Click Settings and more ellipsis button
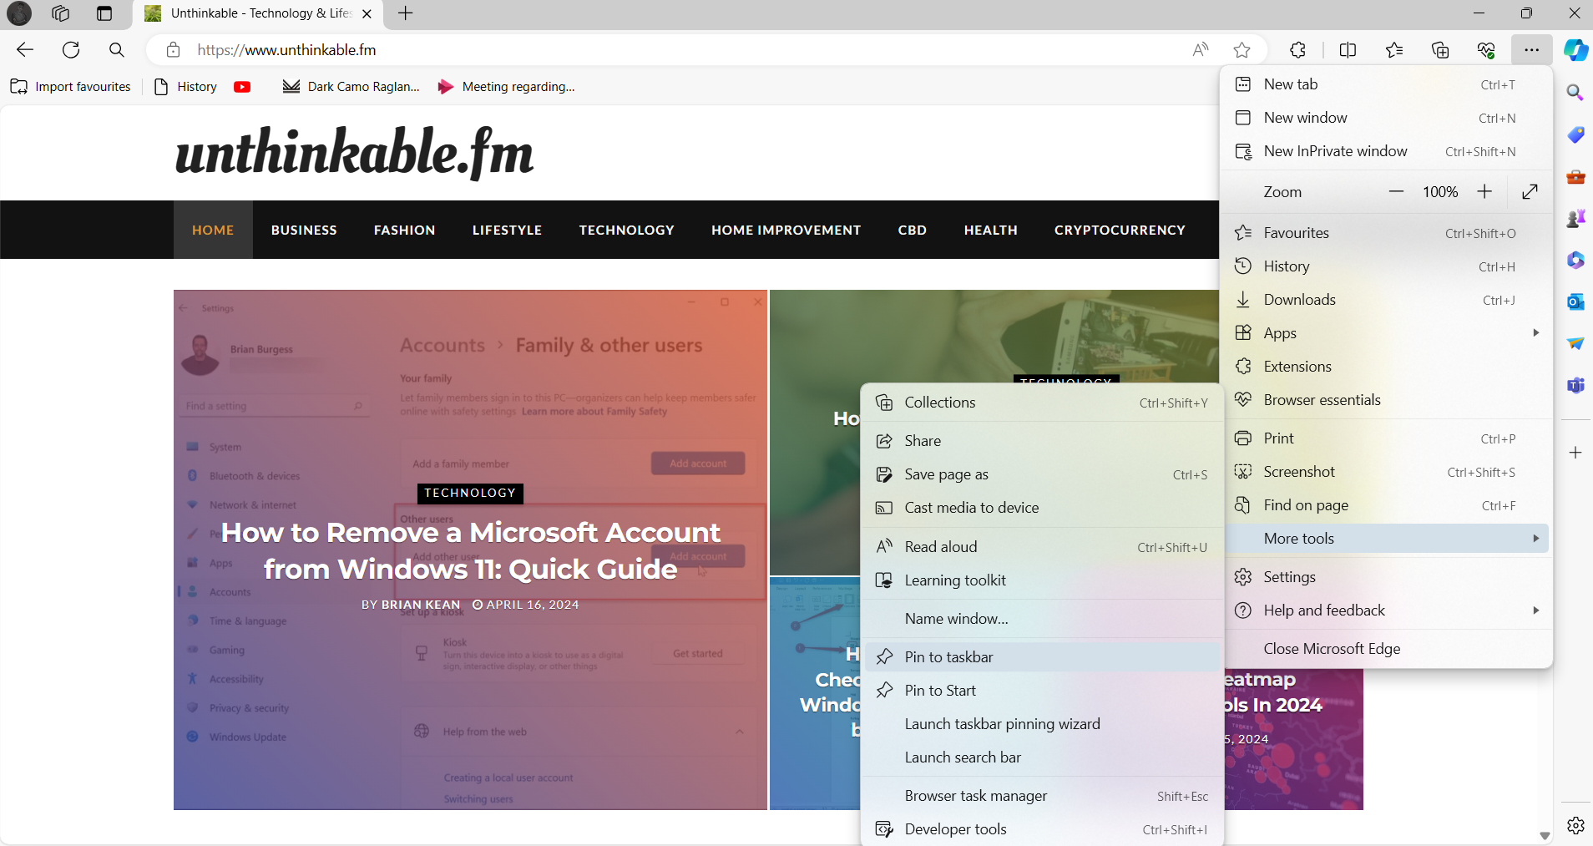This screenshot has height=846, width=1593. point(1531,50)
